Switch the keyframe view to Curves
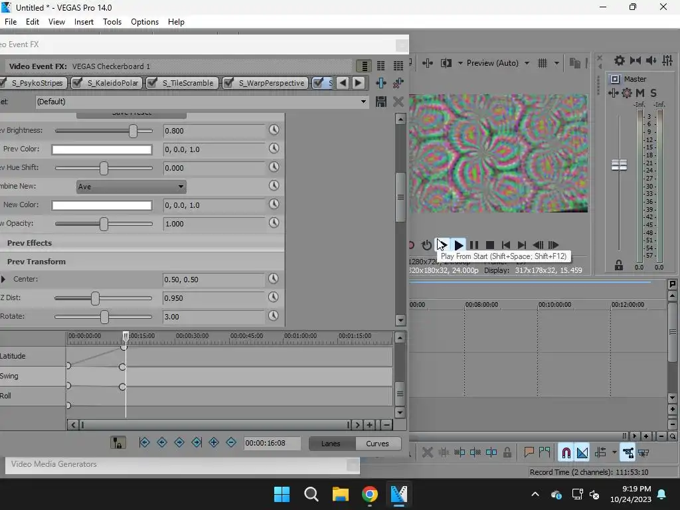 (x=378, y=443)
